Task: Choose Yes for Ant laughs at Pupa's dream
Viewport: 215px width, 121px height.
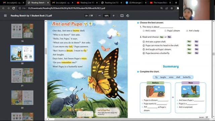Action: point(189,49)
